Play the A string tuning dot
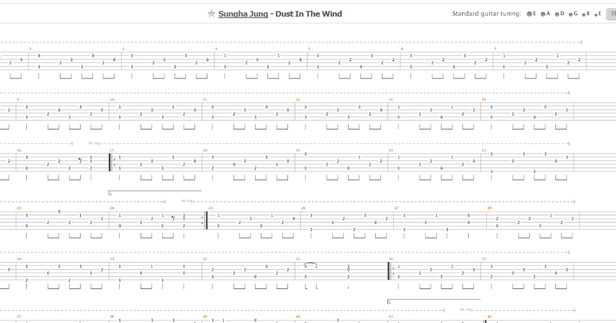This screenshot has width=616, height=323. click(543, 14)
